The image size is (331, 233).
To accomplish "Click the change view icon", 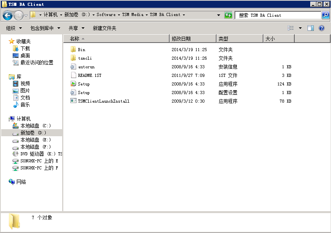I will (291, 28).
